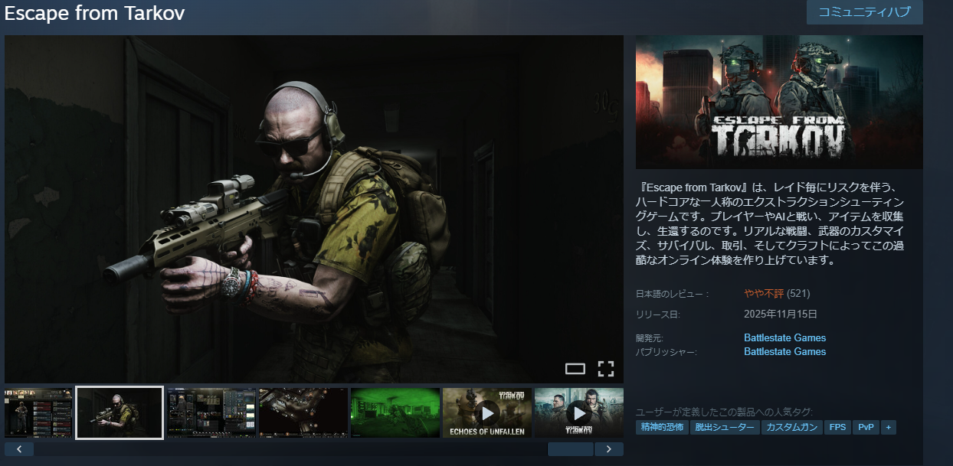Select the FPS tag
This screenshot has width=953, height=466.
click(x=837, y=428)
